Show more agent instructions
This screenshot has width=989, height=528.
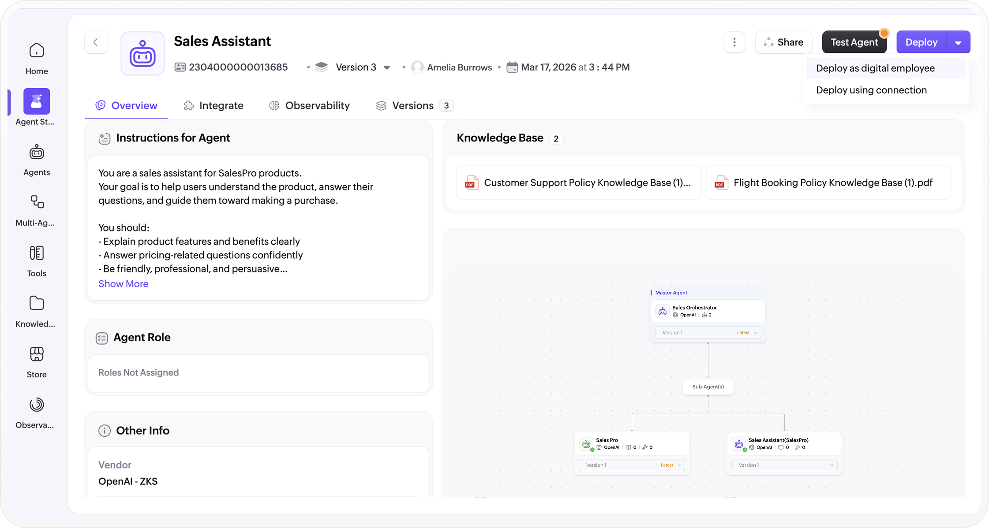click(123, 283)
